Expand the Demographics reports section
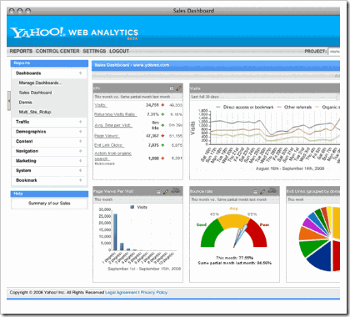350x317 pixels. tap(80, 132)
